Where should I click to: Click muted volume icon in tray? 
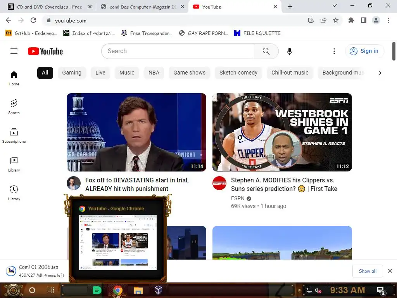pyautogui.click(x=318, y=290)
